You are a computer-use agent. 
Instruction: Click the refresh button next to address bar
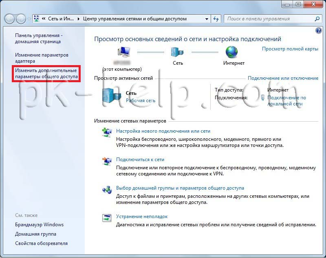coord(216,19)
